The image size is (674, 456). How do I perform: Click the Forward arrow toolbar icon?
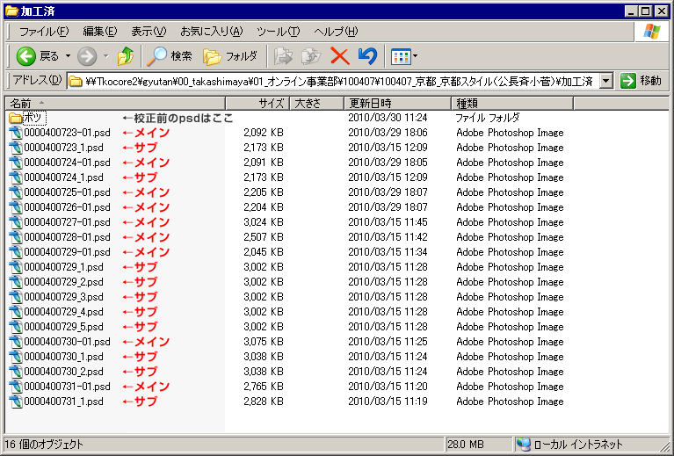pos(87,56)
